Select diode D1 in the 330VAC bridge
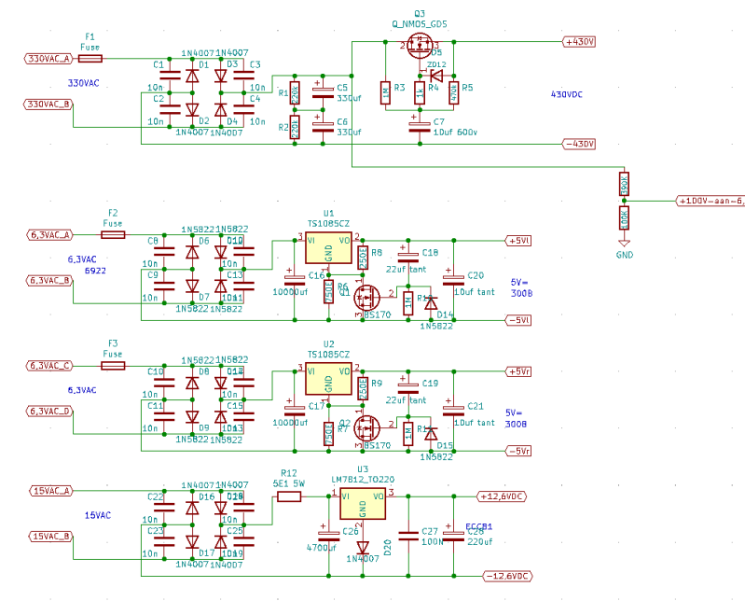This screenshot has height=601, width=745. (192, 76)
